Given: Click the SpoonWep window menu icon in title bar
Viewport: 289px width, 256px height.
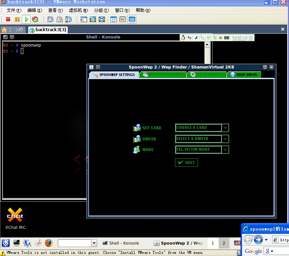Looking at the screenshot, I should click(91, 67).
